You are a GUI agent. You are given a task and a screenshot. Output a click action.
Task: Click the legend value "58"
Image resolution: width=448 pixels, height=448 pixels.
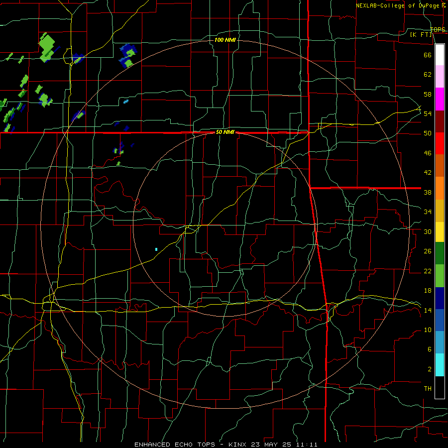(x=428, y=94)
